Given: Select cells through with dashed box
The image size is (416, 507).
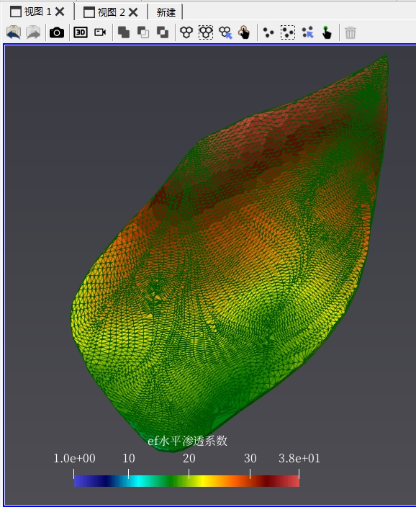Looking at the screenshot, I should tap(206, 32).
